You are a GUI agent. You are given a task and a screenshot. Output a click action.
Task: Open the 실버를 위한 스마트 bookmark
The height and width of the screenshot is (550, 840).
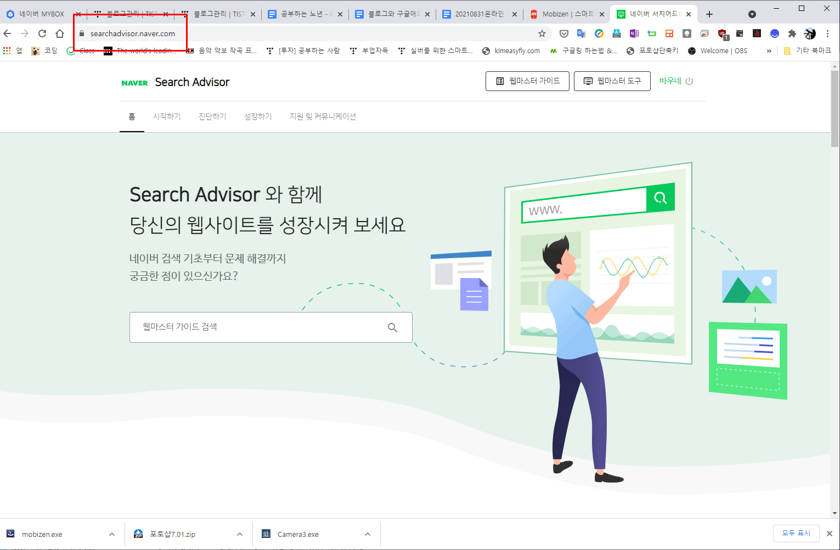(436, 50)
